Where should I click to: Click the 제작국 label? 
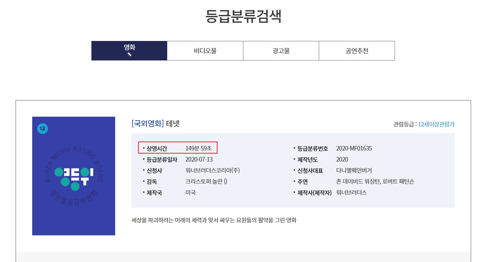tap(154, 193)
